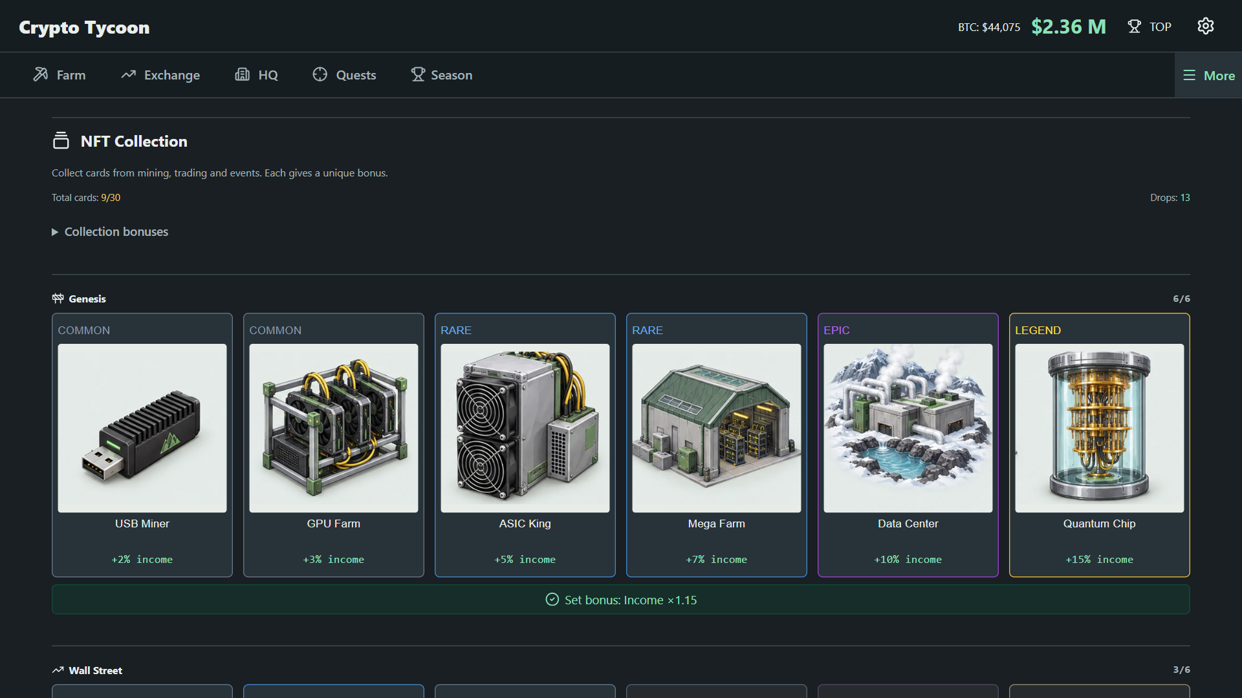Image resolution: width=1242 pixels, height=698 pixels.
Task: Click the More hamburger icon
Action: (1189, 76)
